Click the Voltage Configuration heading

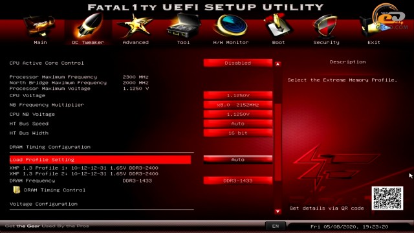43,204
